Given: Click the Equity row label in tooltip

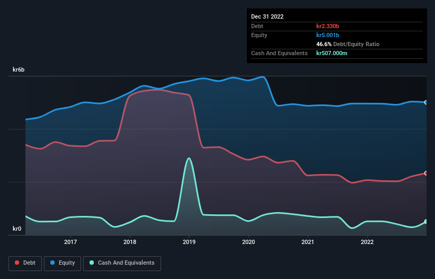Looking at the screenshot, I should (x=259, y=35).
